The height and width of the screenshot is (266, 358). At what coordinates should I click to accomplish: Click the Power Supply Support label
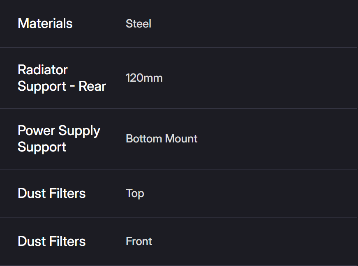click(x=59, y=139)
